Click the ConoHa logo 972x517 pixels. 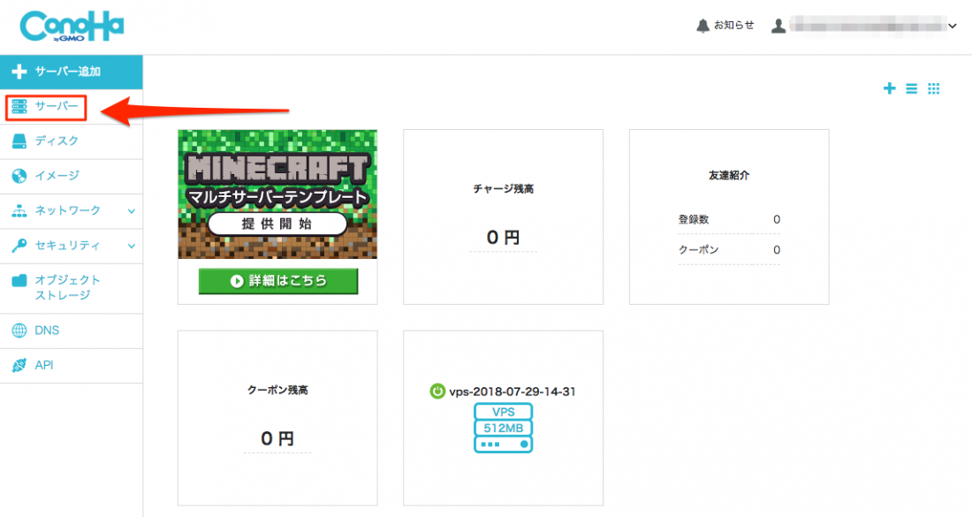[72, 27]
